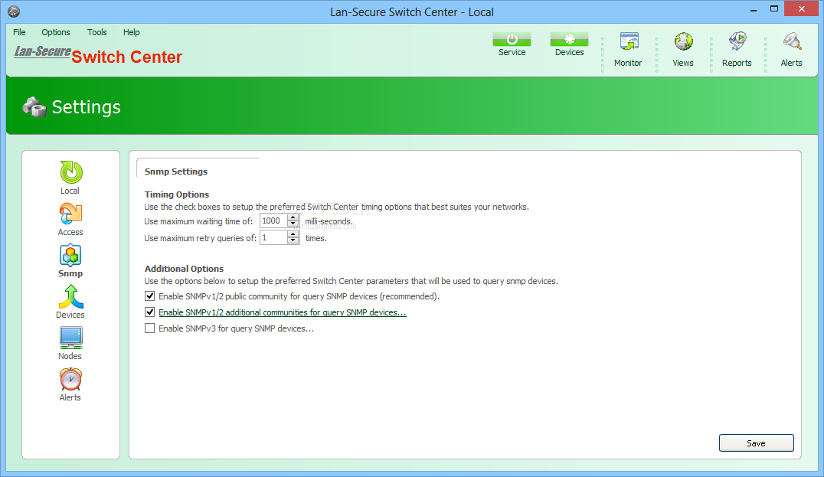Viewport: 824px width, 477px height.
Task: Open the Help menu
Action: 132,32
